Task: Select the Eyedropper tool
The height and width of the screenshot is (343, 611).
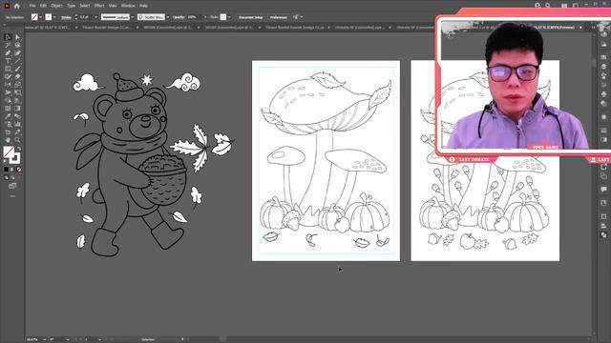Action: click(8, 116)
